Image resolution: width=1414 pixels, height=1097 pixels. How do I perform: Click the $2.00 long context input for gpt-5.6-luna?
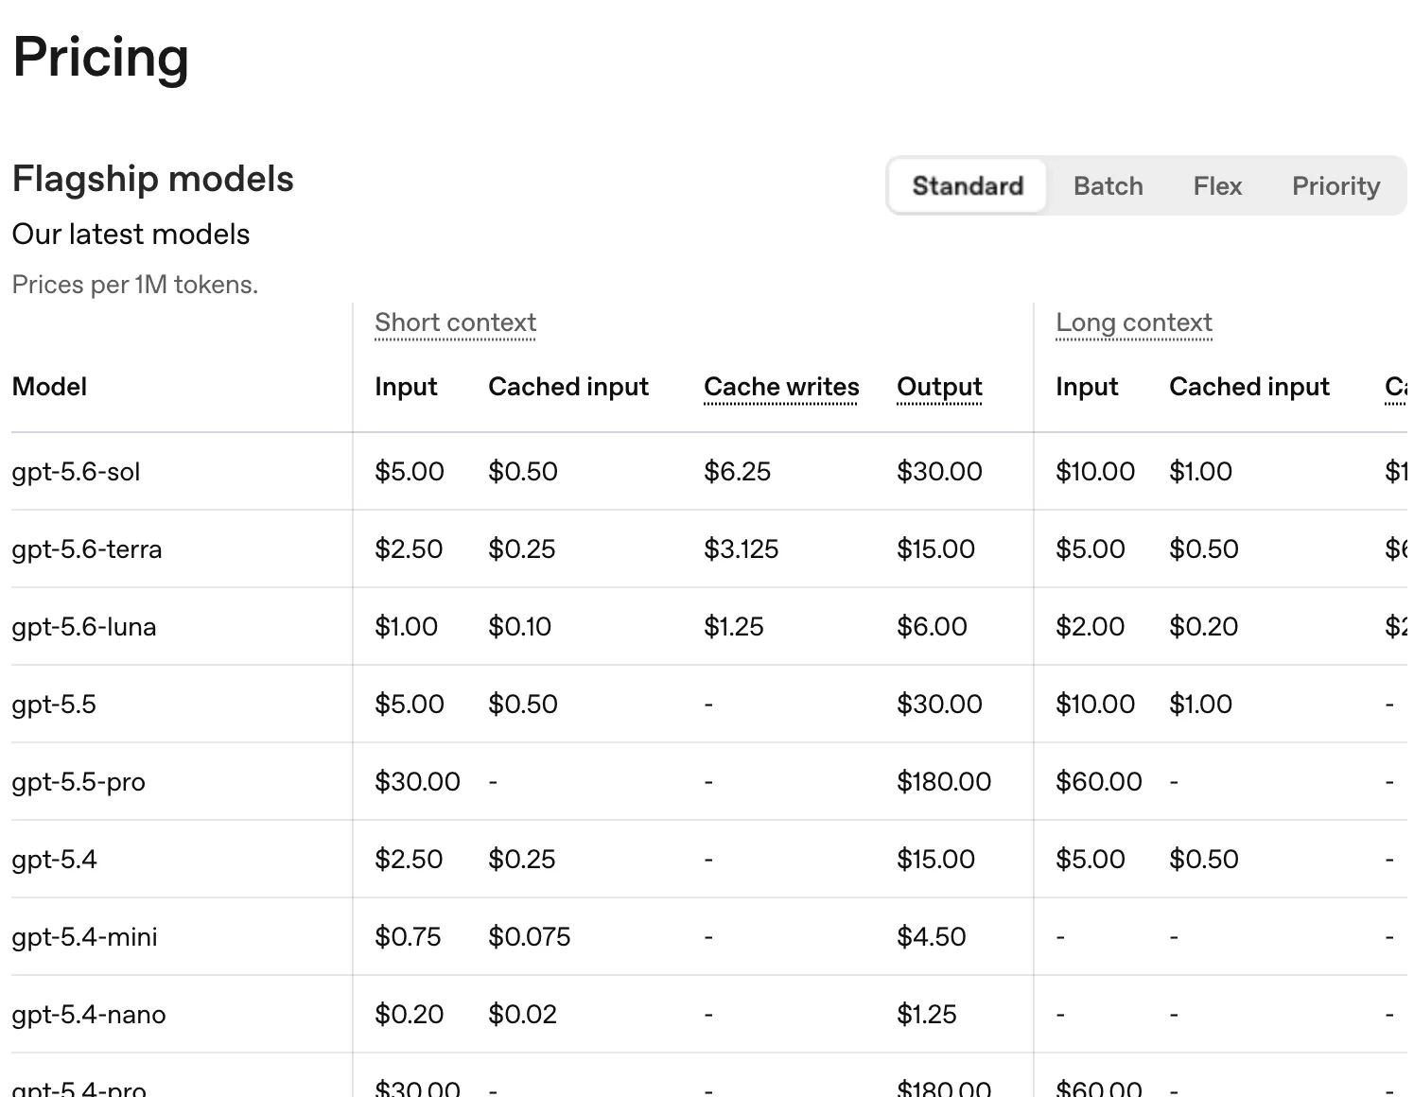[1090, 626]
